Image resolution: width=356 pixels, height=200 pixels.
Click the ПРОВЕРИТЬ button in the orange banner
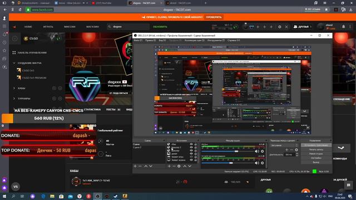tap(214, 17)
